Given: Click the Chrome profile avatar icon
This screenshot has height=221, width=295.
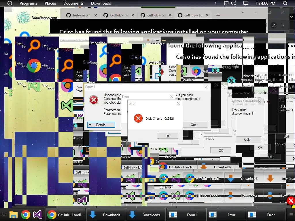Looking at the screenshot, I should click(x=274, y=25).
